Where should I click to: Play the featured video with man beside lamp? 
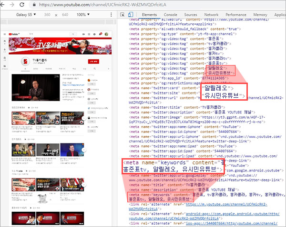click(x=36, y=87)
